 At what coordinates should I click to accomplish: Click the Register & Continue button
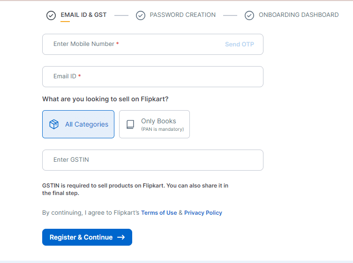[x=87, y=237]
